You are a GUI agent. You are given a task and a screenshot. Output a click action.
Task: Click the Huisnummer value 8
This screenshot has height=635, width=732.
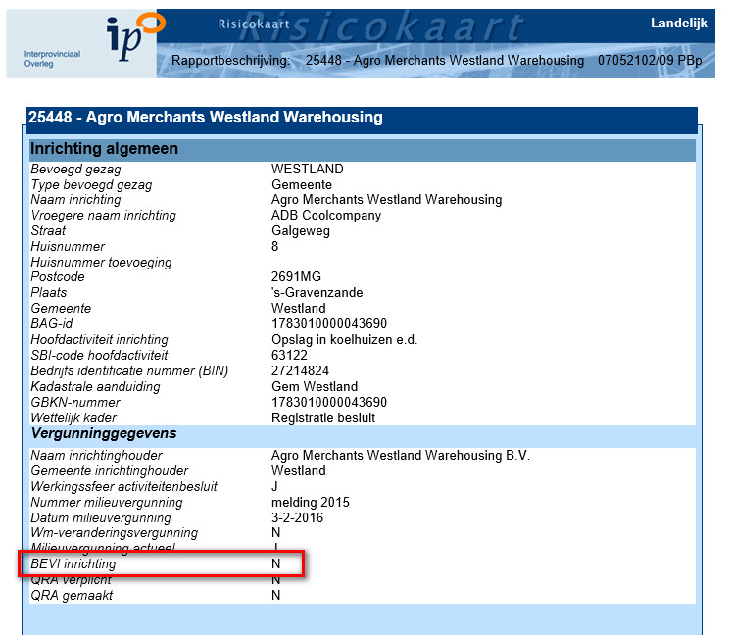point(275,246)
